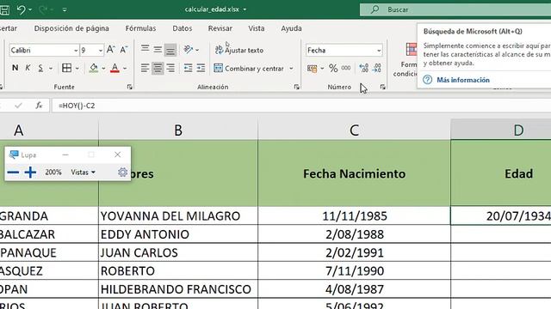551x309 pixels.
Task: Open the calcular_edad.xlsx title dropdown
Action: (x=245, y=9)
